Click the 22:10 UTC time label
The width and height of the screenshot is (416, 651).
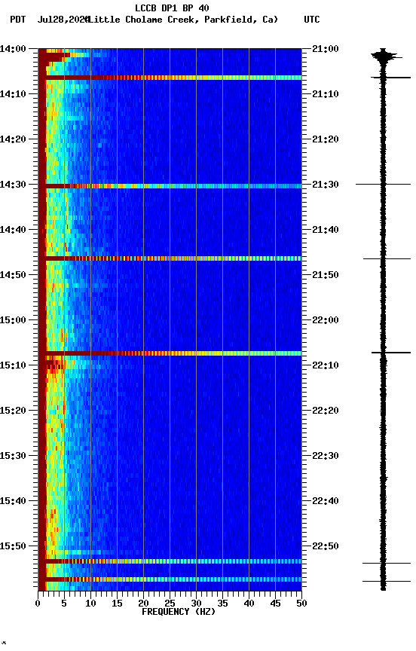point(326,365)
